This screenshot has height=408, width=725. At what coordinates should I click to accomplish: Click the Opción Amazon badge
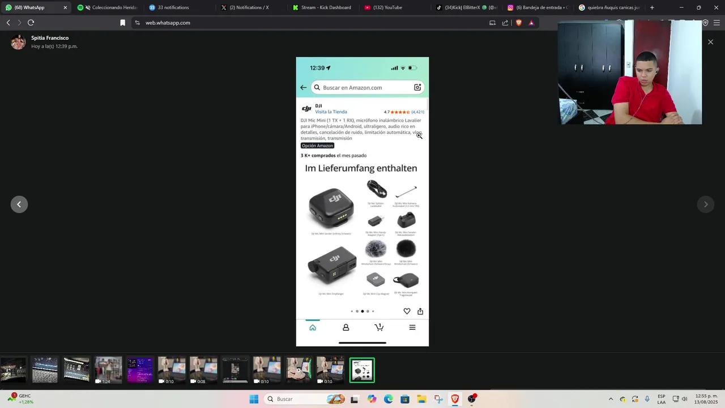tap(317, 146)
